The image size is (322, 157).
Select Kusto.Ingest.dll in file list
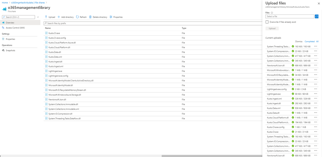tap(55, 61)
